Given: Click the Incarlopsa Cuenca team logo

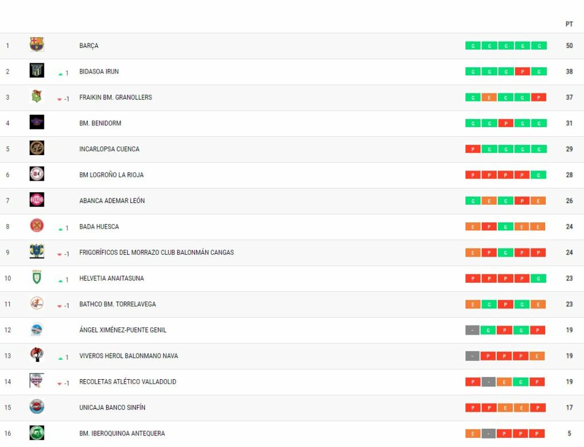Looking at the screenshot, I should pyautogui.click(x=37, y=148).
